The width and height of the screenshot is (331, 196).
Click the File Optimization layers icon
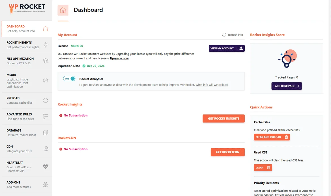coord(46,61)
